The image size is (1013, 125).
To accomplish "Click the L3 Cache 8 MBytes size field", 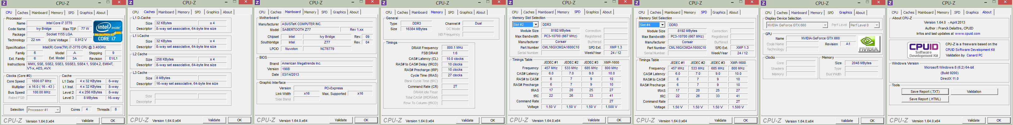I will [176, 78].
